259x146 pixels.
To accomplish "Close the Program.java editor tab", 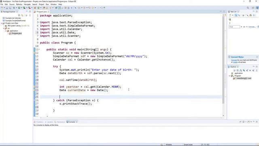I will coord(49,12).
